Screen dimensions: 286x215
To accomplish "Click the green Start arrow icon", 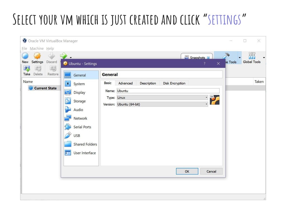I will coord(64,56).
